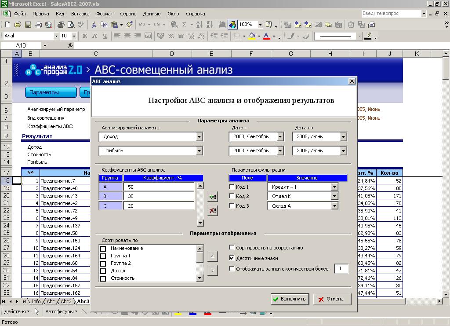Screen dimensions: 450x326
Task: Cut the selection with the scissors icon
Action: (x=94, y=25)
